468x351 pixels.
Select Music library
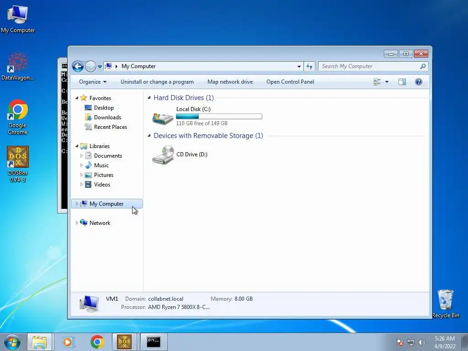(101, 165)
